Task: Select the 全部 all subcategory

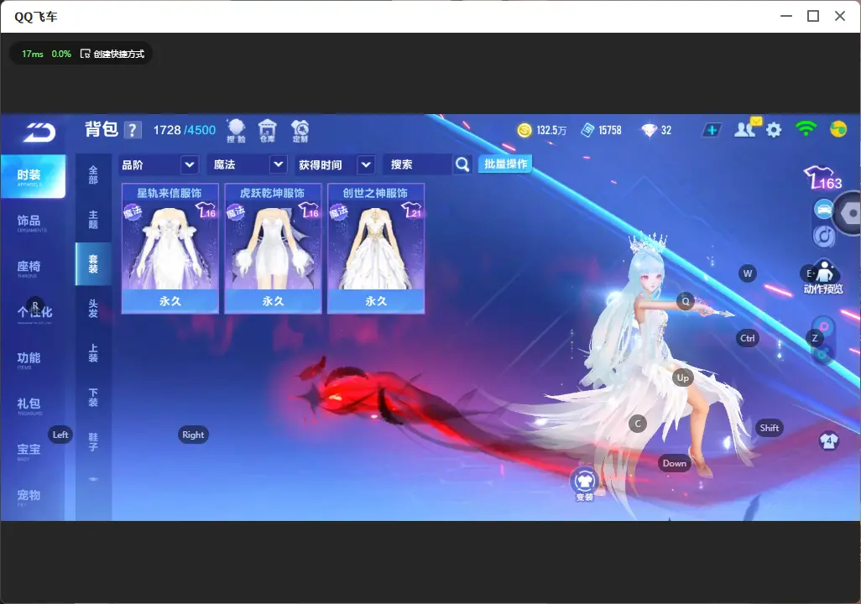Action: pos(93,175)
